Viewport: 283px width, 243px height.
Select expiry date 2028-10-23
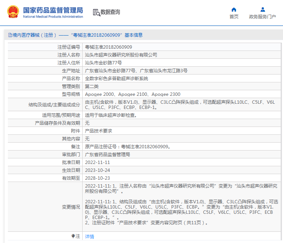98,178
